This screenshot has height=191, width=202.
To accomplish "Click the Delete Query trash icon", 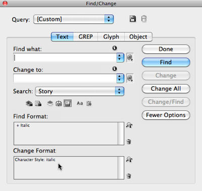I will tap(144, 19).
